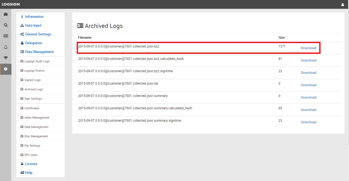Screen dimensions: 349x181
Task: Download the collected.json.idx file
Action: [308, 85]
